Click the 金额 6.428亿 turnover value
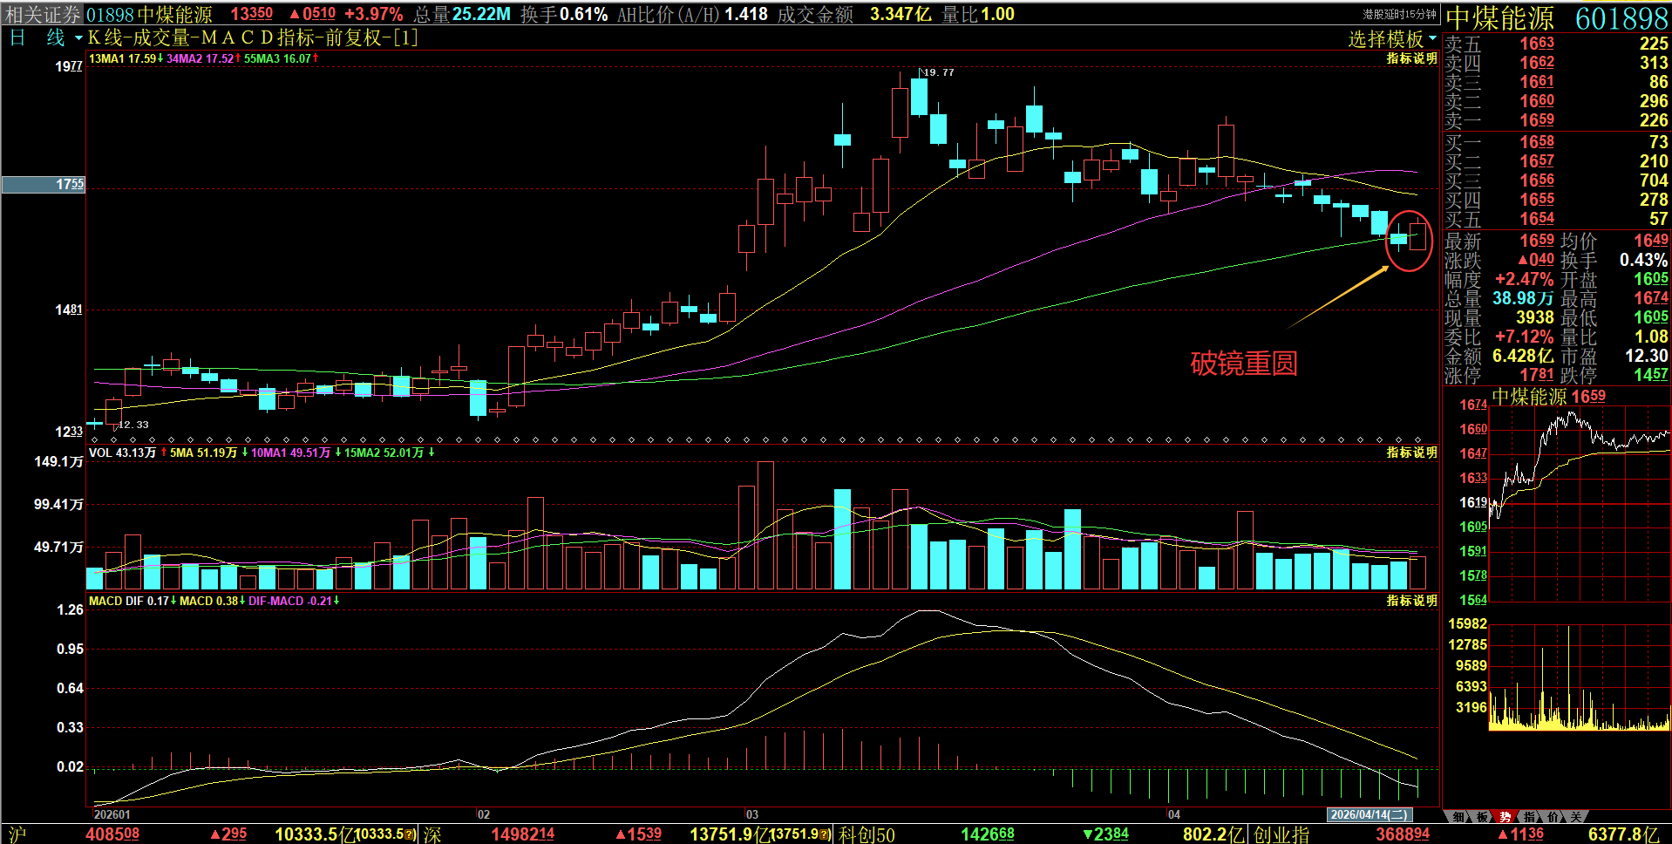The width and height of the screenshot is (1672, 844). [x=1523, y=356]
